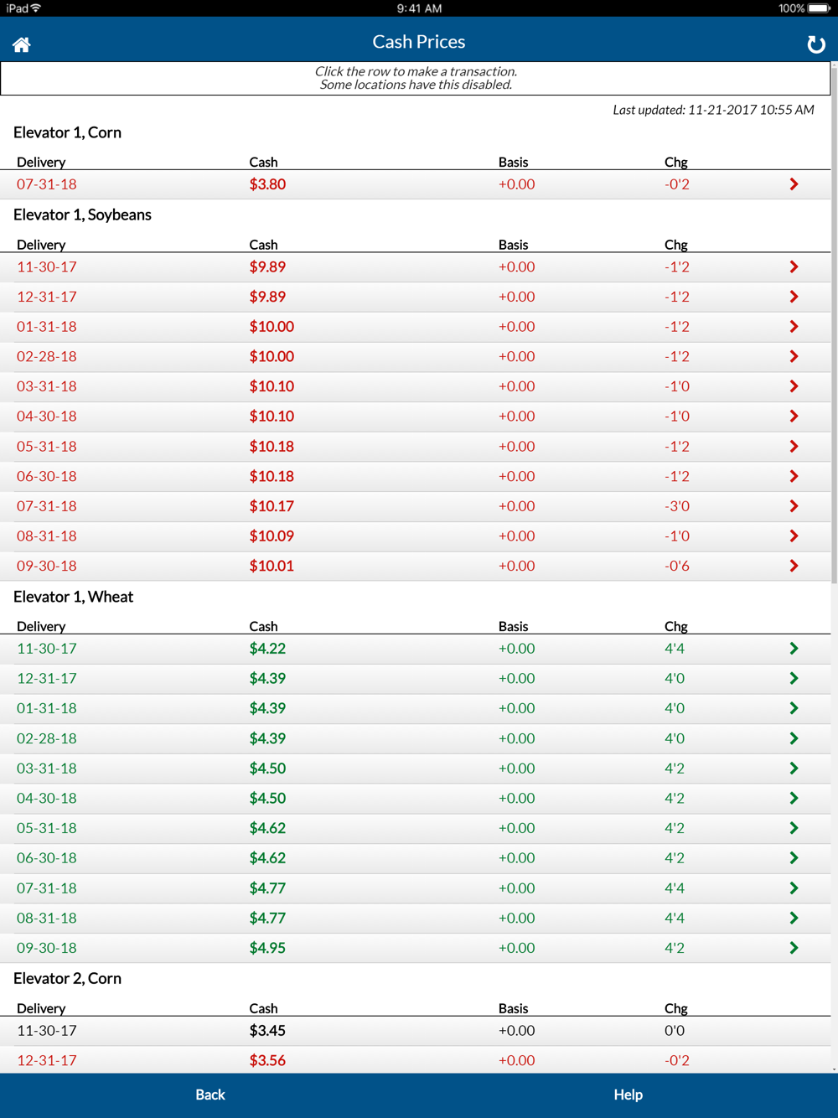Image resolution: width=838 pixels, height=1118 pixels.
Task: Tap the 9:41 AM clock in status bar
Action: 419,8
